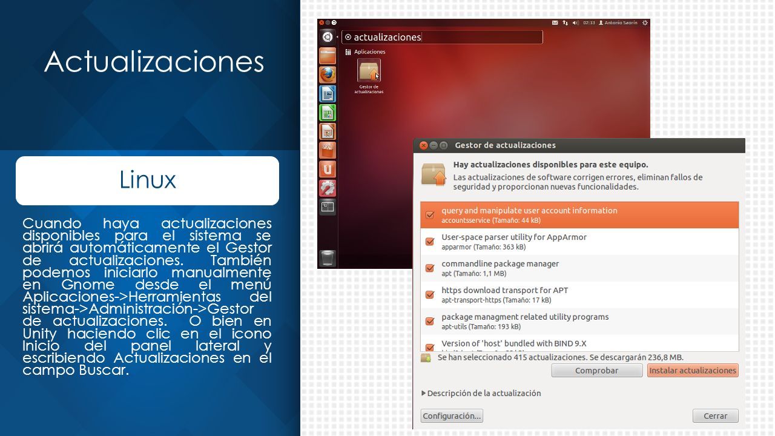Click the package icon in Gestor header

434,174
